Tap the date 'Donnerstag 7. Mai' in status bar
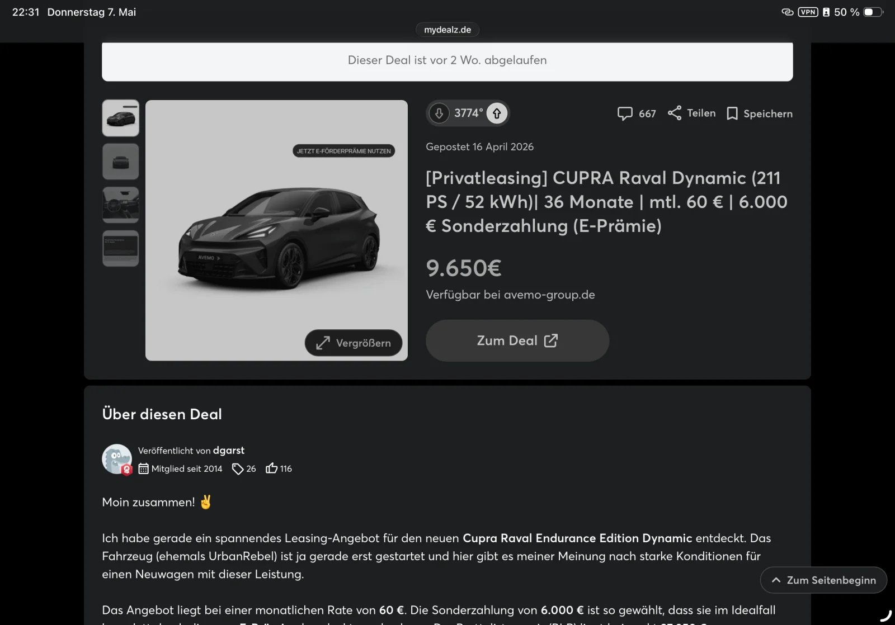This screenshot has width=895, height=625. 92,12
